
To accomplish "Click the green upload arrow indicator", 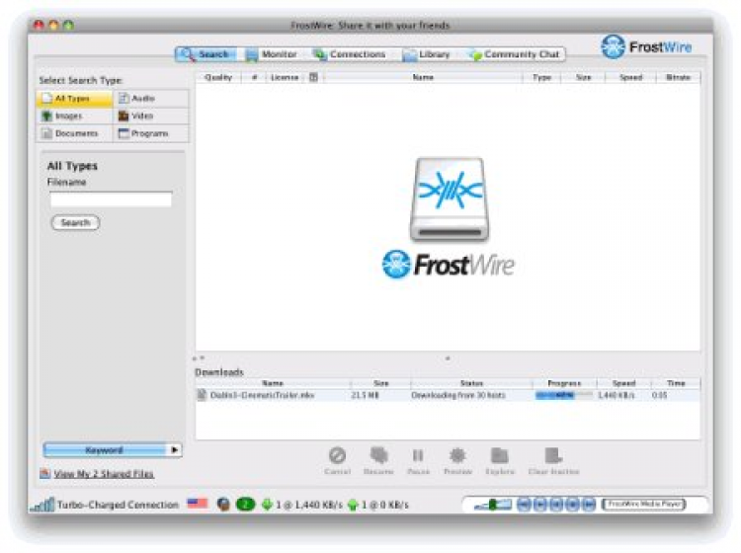I will click(353, 505).
